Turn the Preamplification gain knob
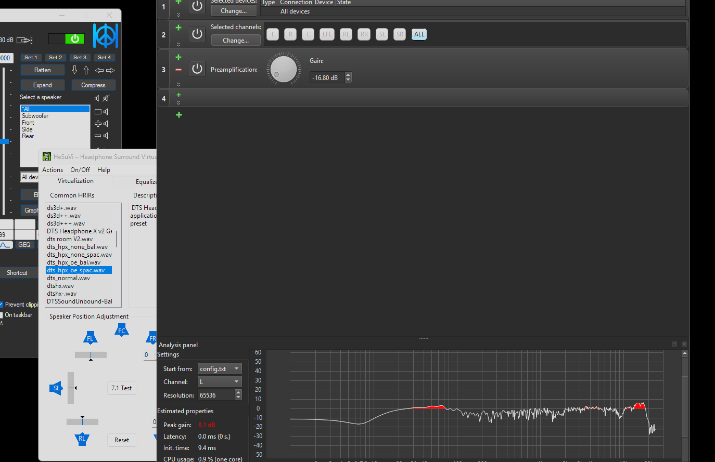The image size is (715, 462). click(x=284, y=69)
